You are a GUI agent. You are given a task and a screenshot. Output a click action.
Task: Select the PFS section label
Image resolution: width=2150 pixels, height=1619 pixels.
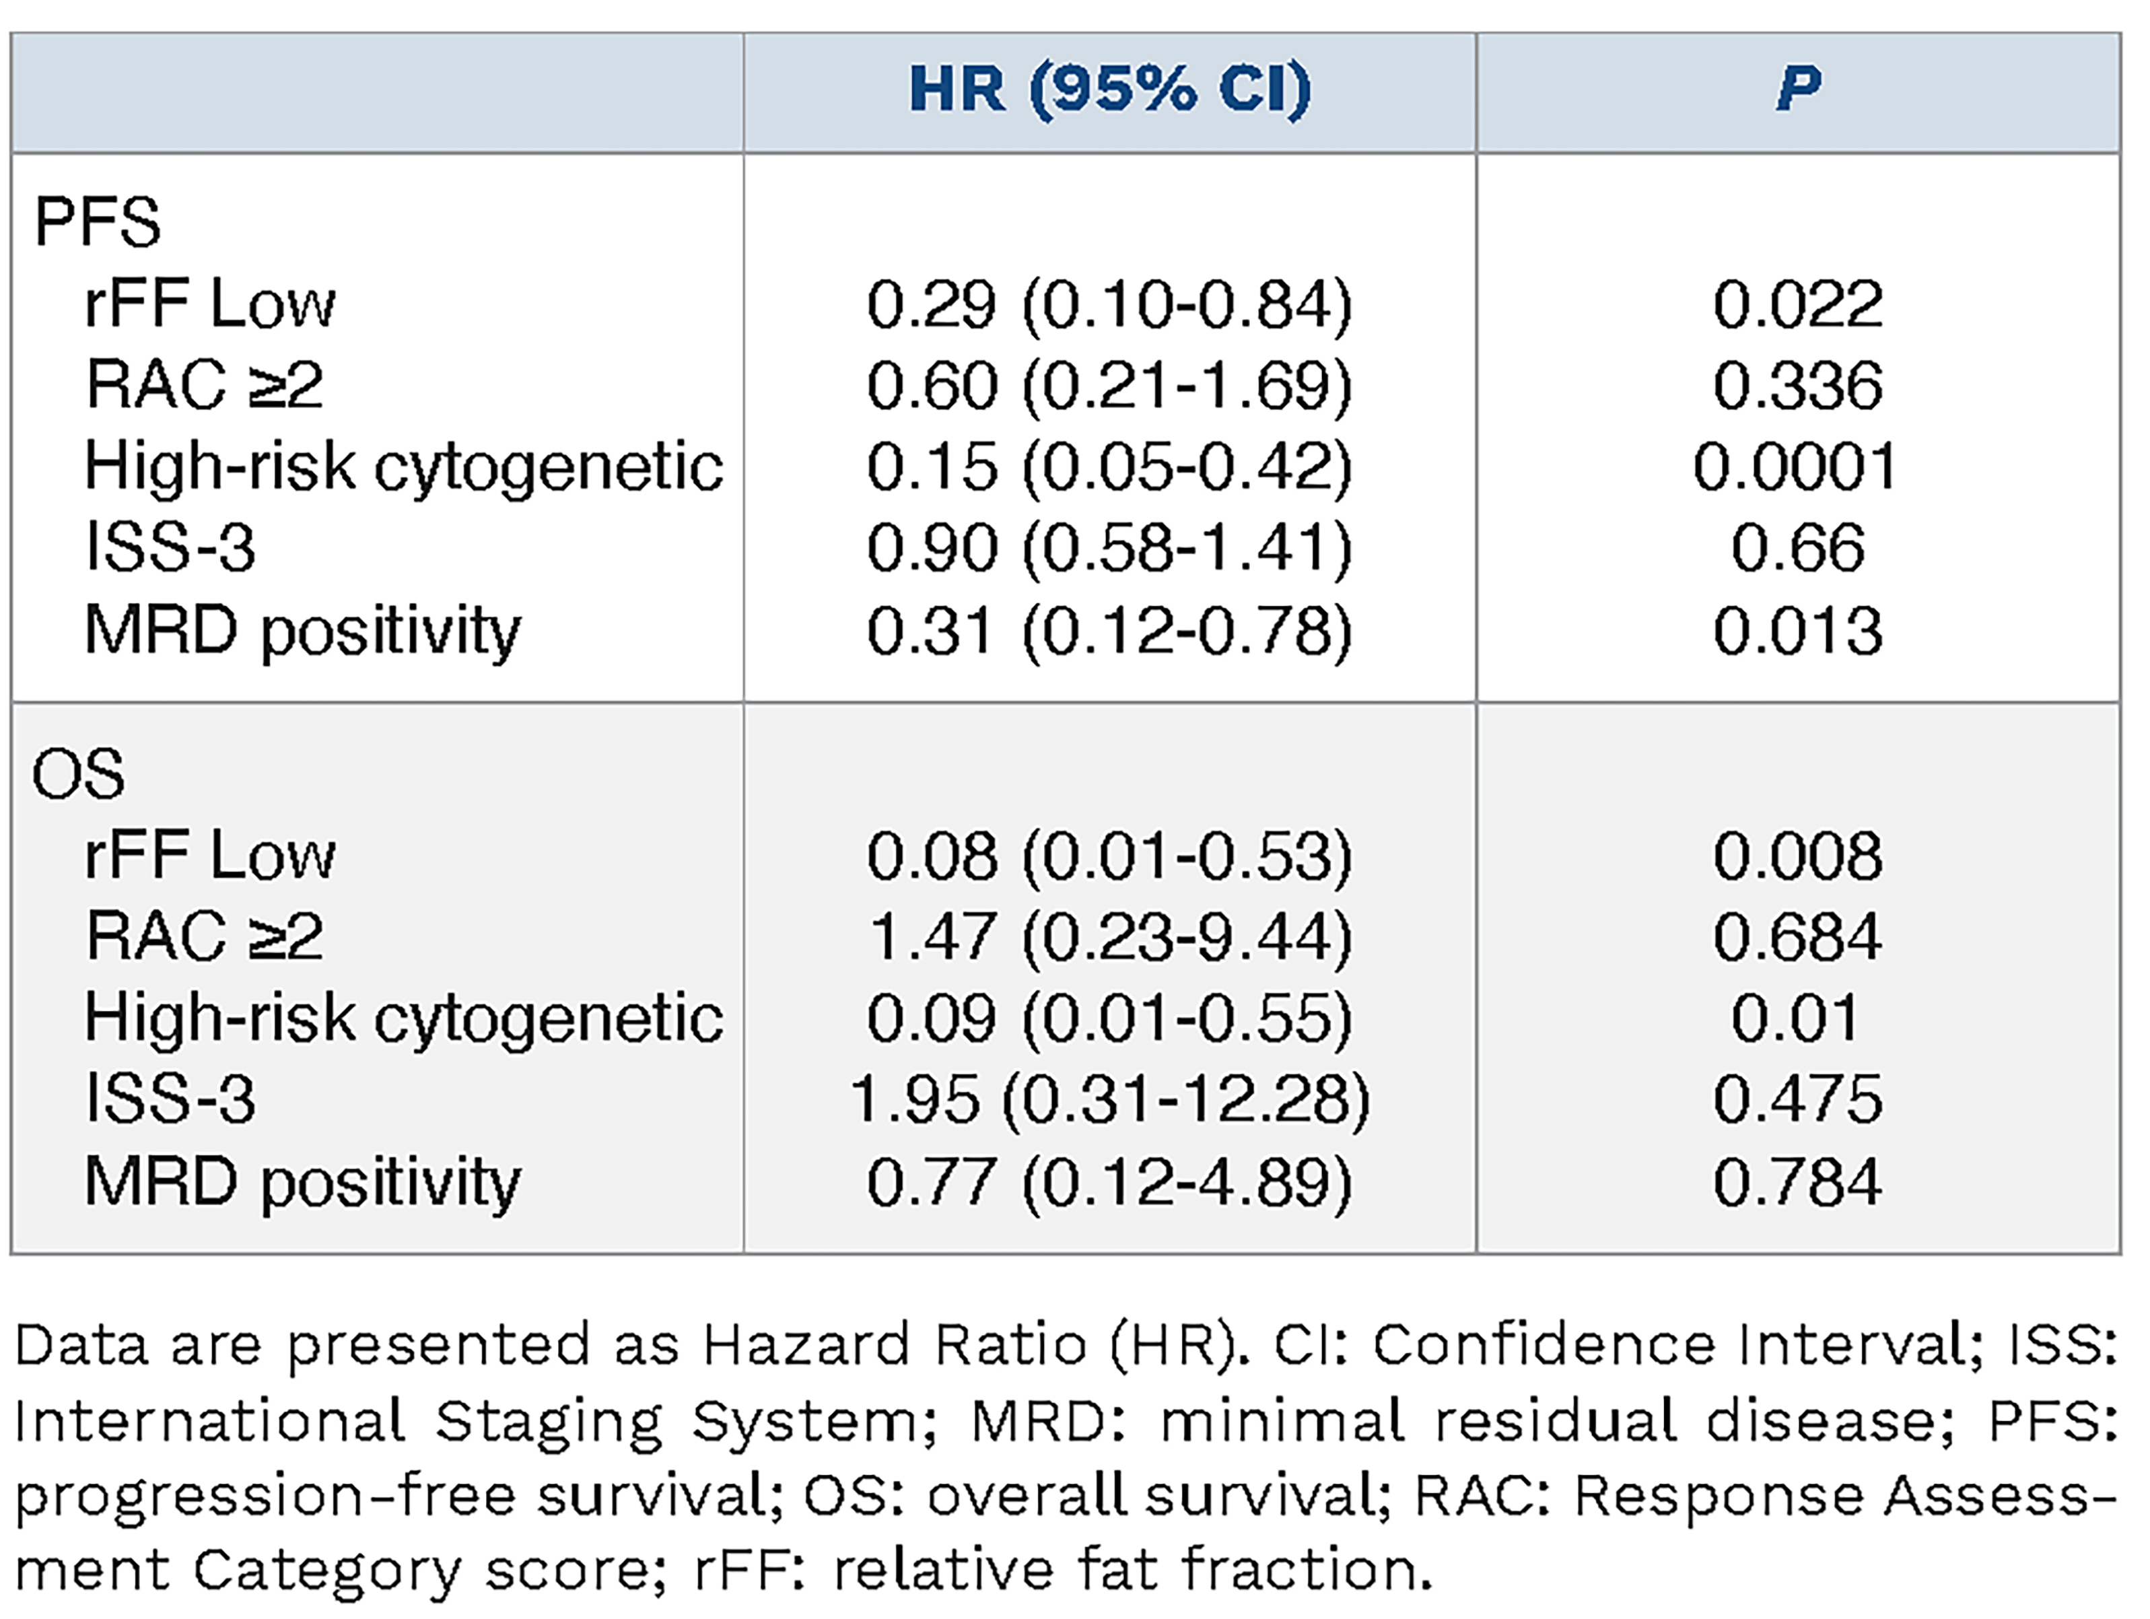click(97, 223)
